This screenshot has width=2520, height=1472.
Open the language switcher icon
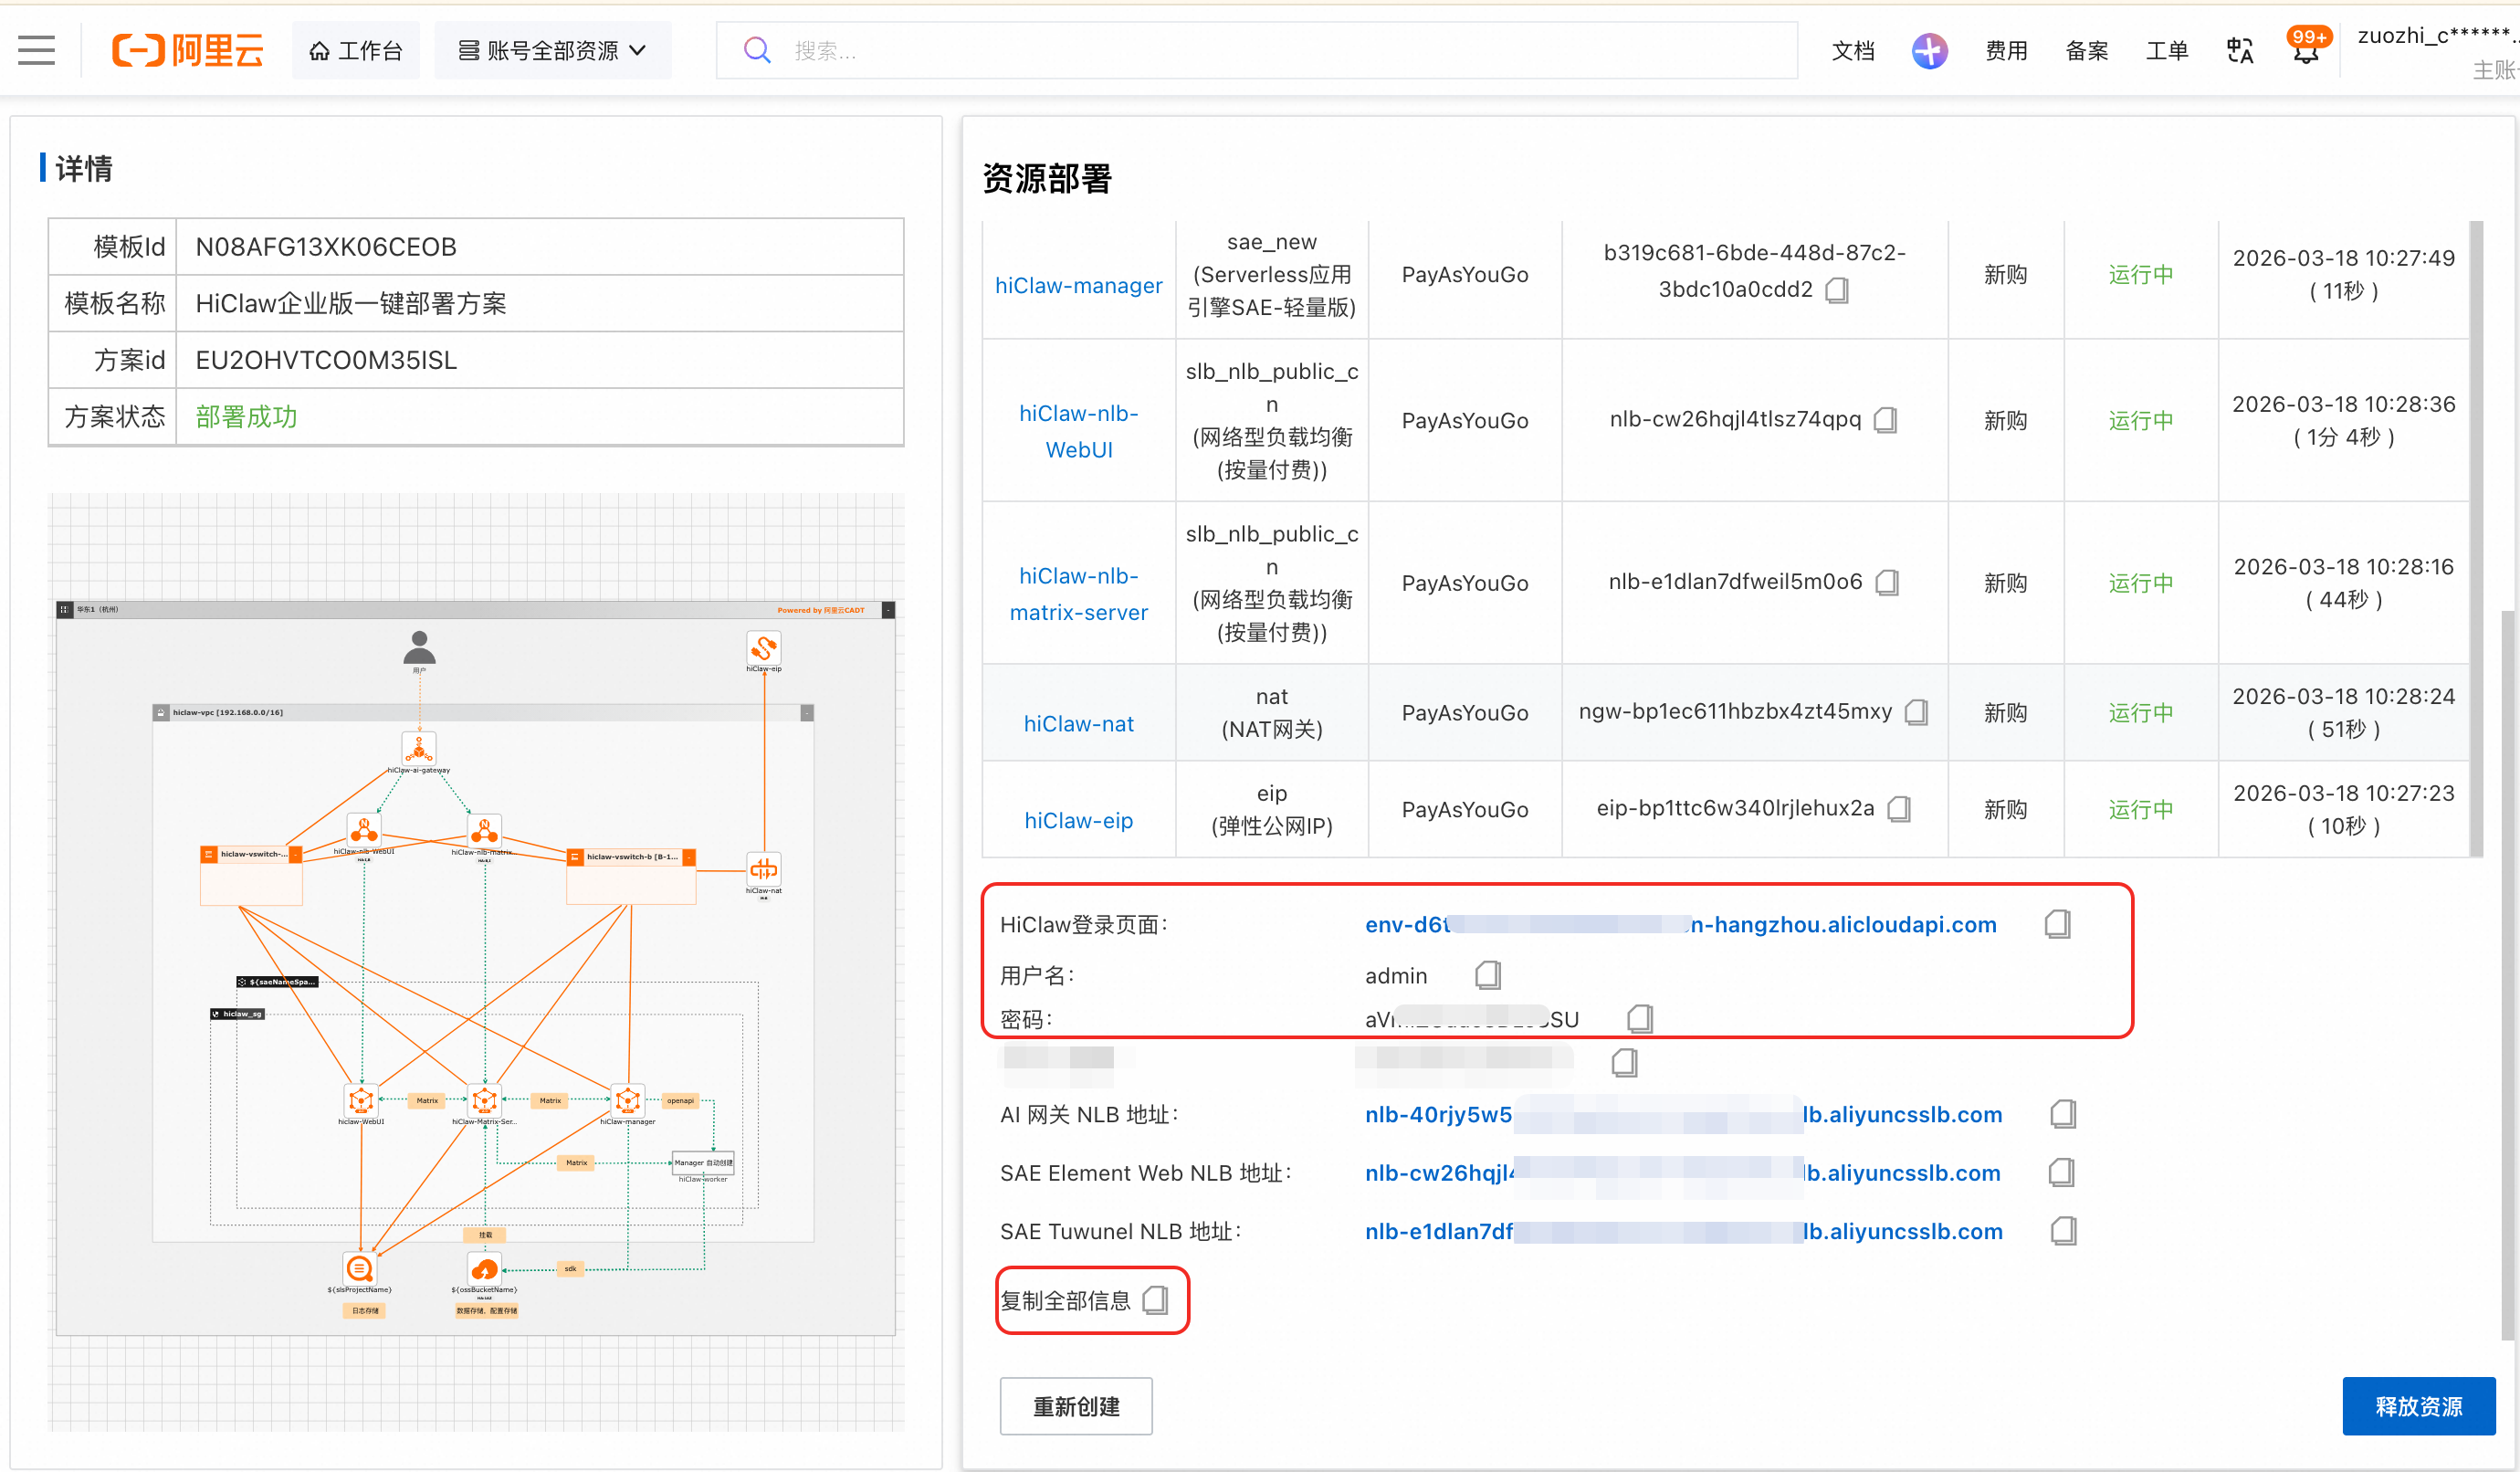click(x=2240, y=50)
